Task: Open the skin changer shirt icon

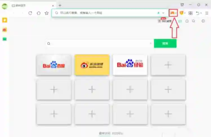Action: (x=182, y=5)
